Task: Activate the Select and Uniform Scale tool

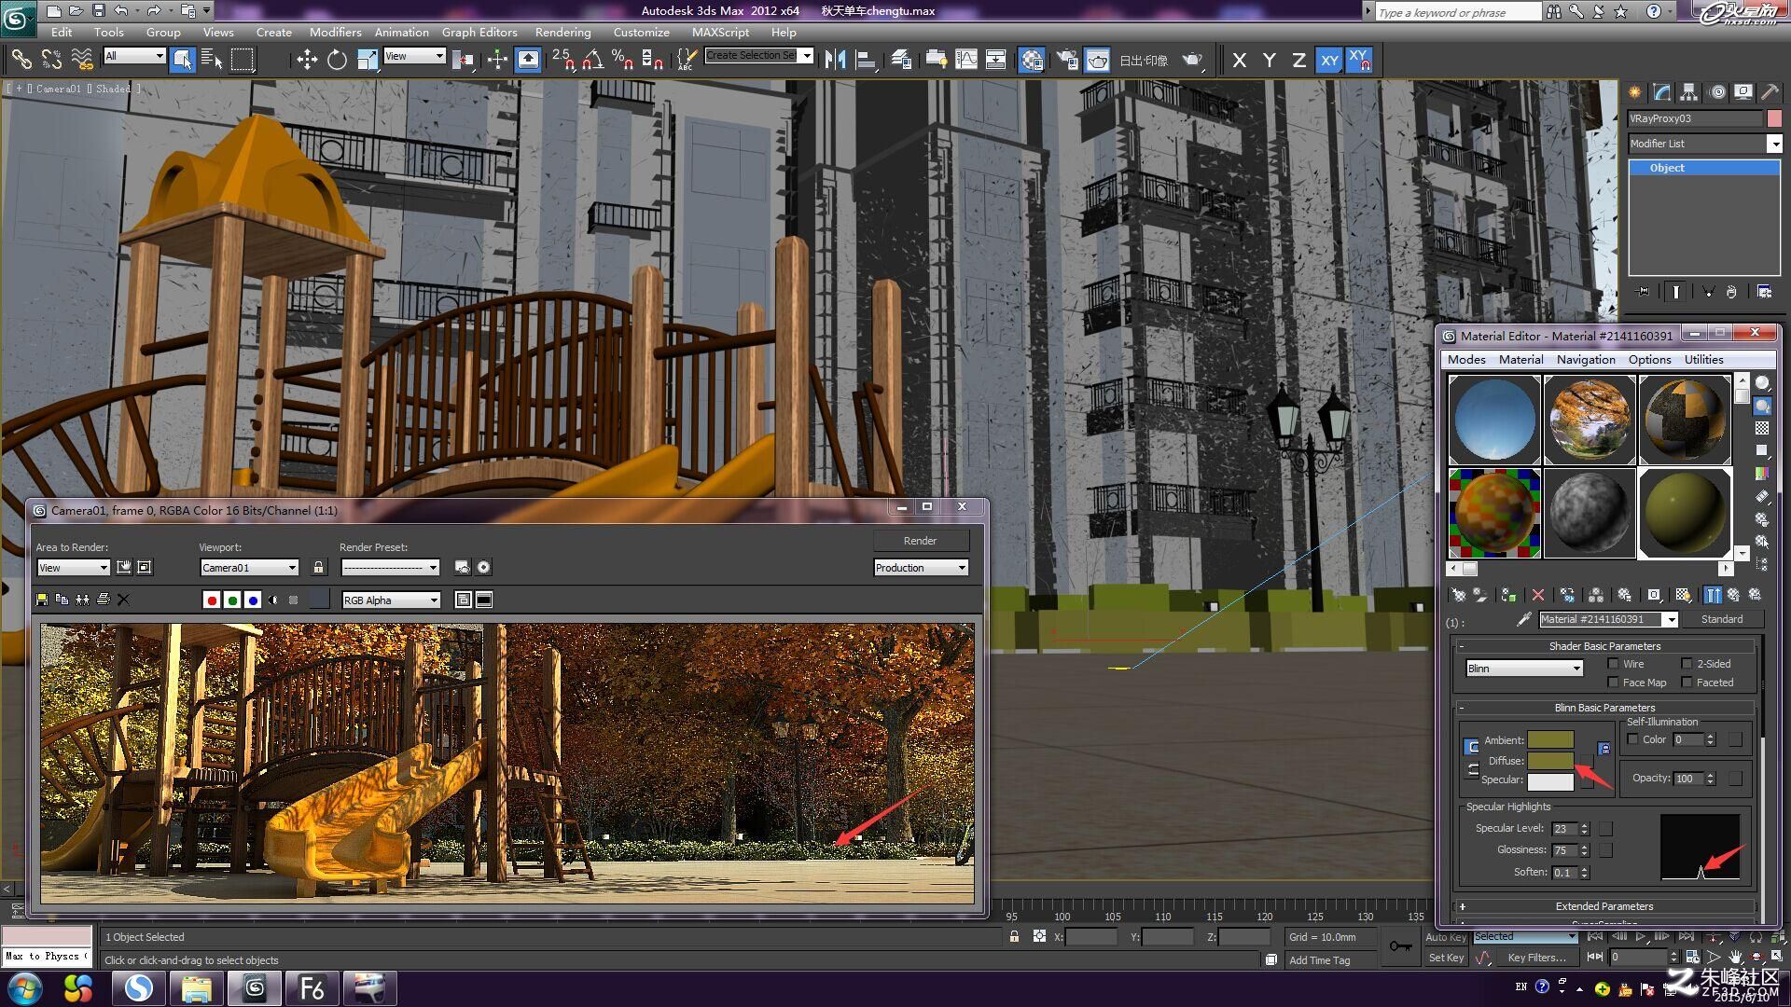Action: click(x=368, y=60)
